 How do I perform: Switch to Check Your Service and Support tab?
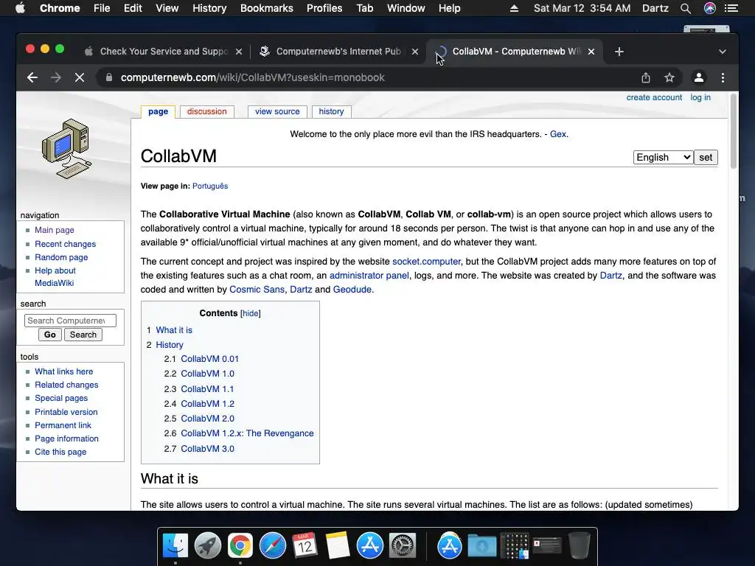click(164, 52)
